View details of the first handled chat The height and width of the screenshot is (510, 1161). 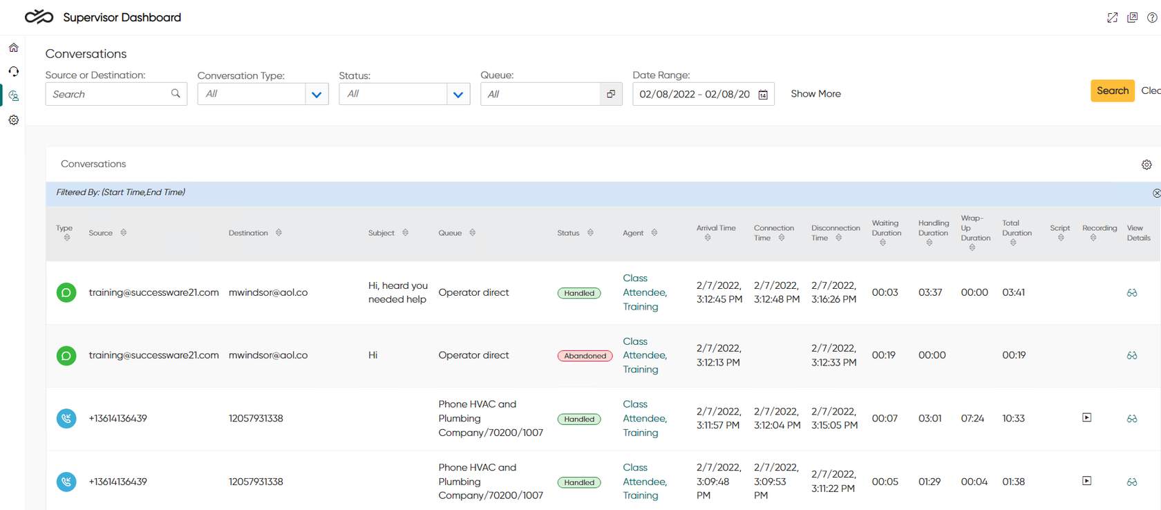(x=1132, y=293)
